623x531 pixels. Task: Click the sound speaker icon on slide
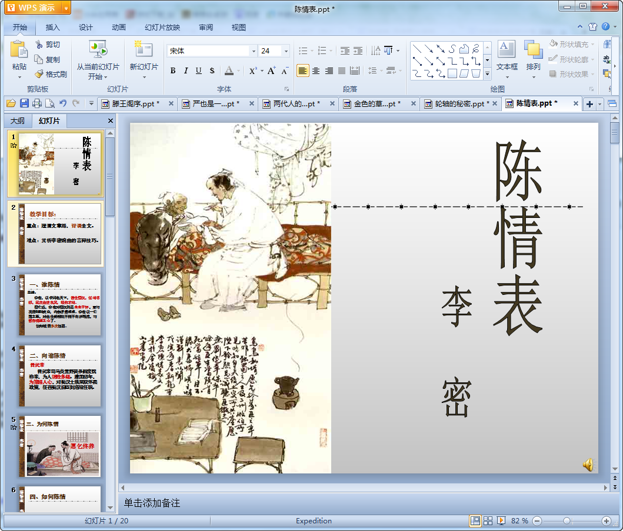[x=588, y=465]
